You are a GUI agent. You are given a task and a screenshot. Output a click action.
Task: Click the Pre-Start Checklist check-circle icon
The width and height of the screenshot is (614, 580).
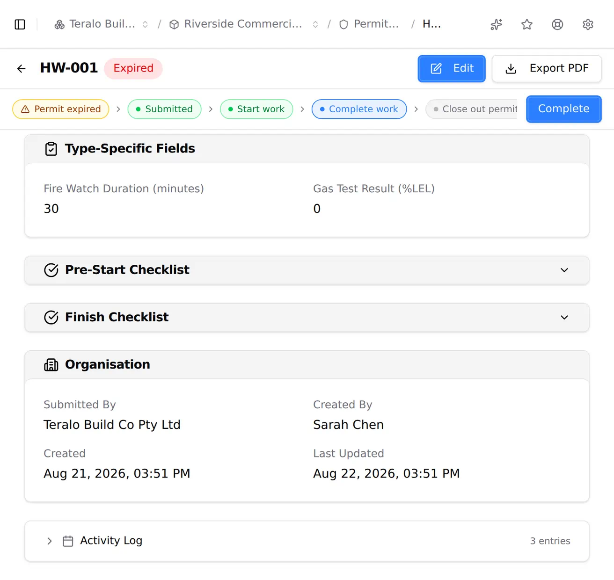51,270
